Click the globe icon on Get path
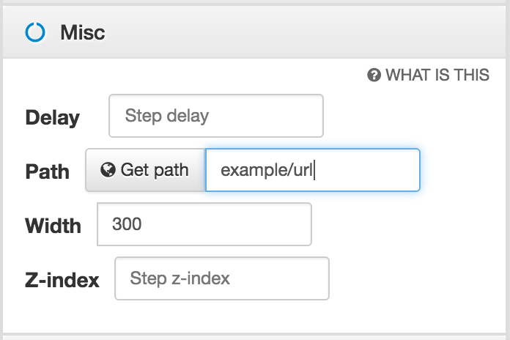This screenshot has height=340, width=510. point(108,170)
